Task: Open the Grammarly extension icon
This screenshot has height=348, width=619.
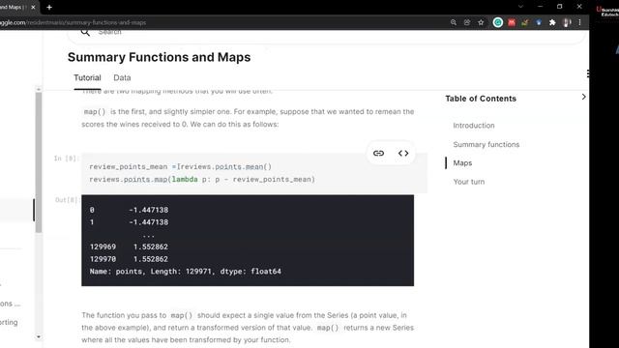Action: pos(498,22)
